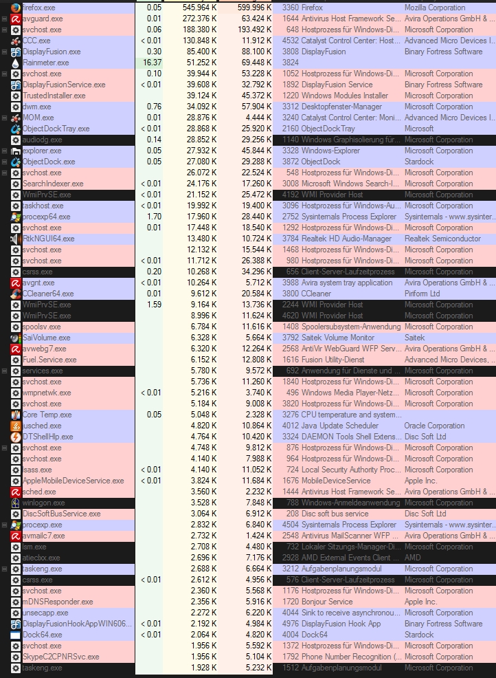
Task: Select the firefox.exe process name
Action: pyautogui.click(x=39, y=8)
